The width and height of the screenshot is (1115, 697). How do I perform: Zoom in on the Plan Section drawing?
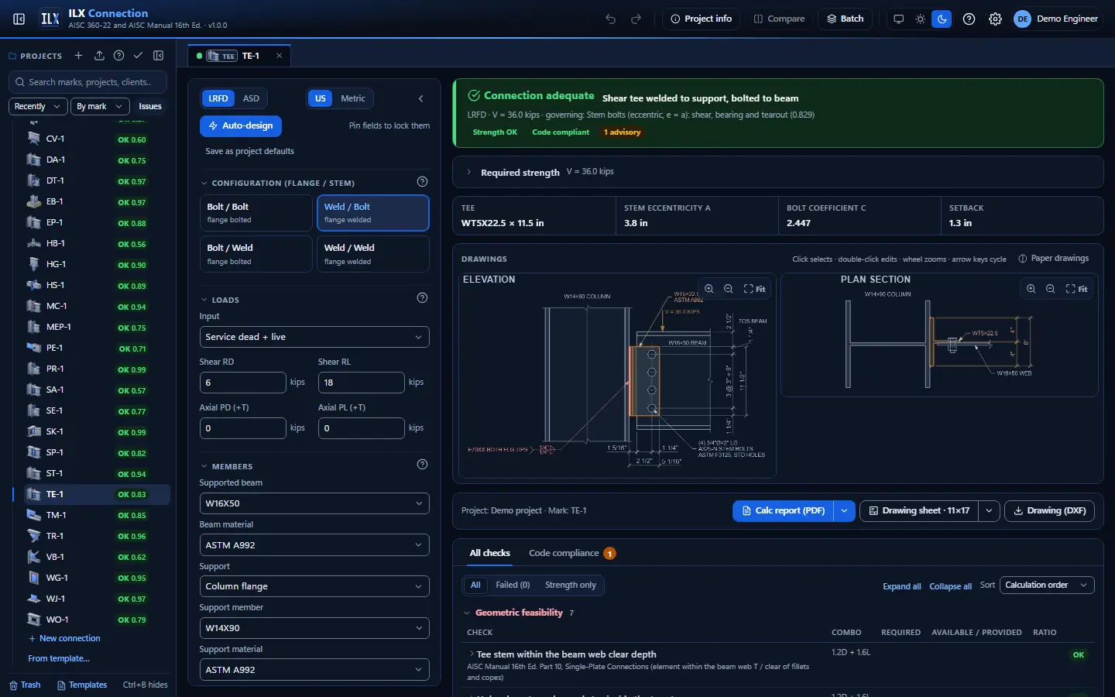[1031, 289]
